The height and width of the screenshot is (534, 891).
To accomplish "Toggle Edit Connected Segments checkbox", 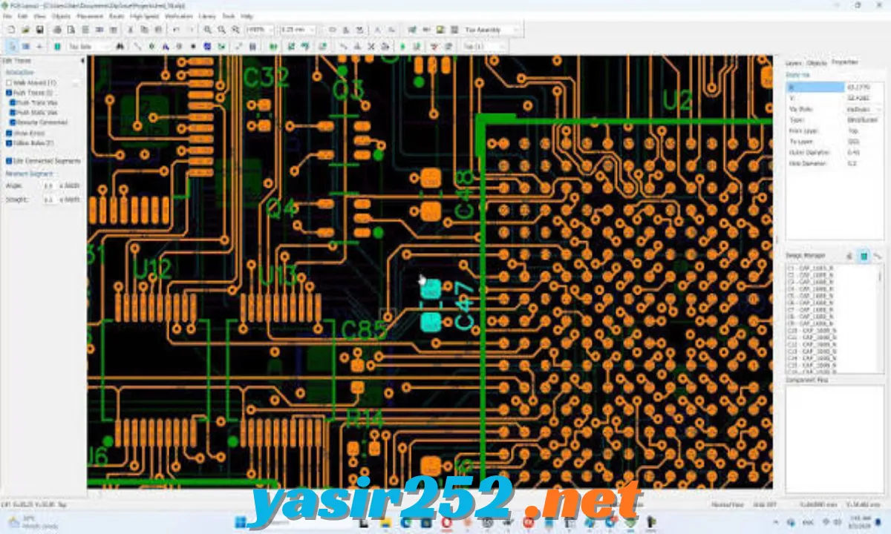I will 9,160.
